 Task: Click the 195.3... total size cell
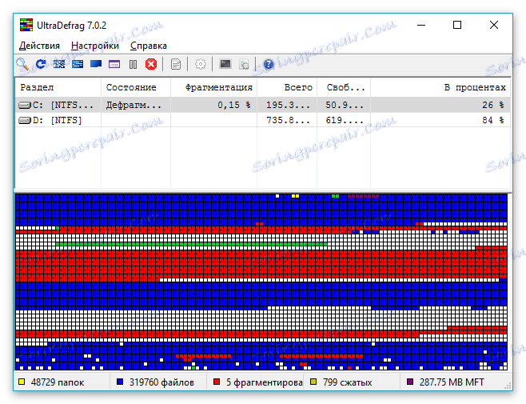coord(288,105)
